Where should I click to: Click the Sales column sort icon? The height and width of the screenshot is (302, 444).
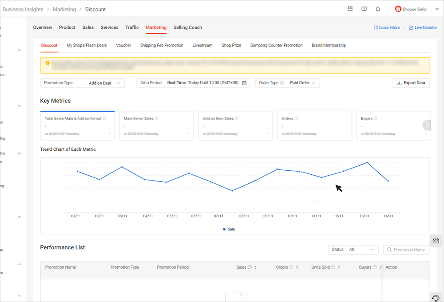pyautogui.click(x=255, y=267)
